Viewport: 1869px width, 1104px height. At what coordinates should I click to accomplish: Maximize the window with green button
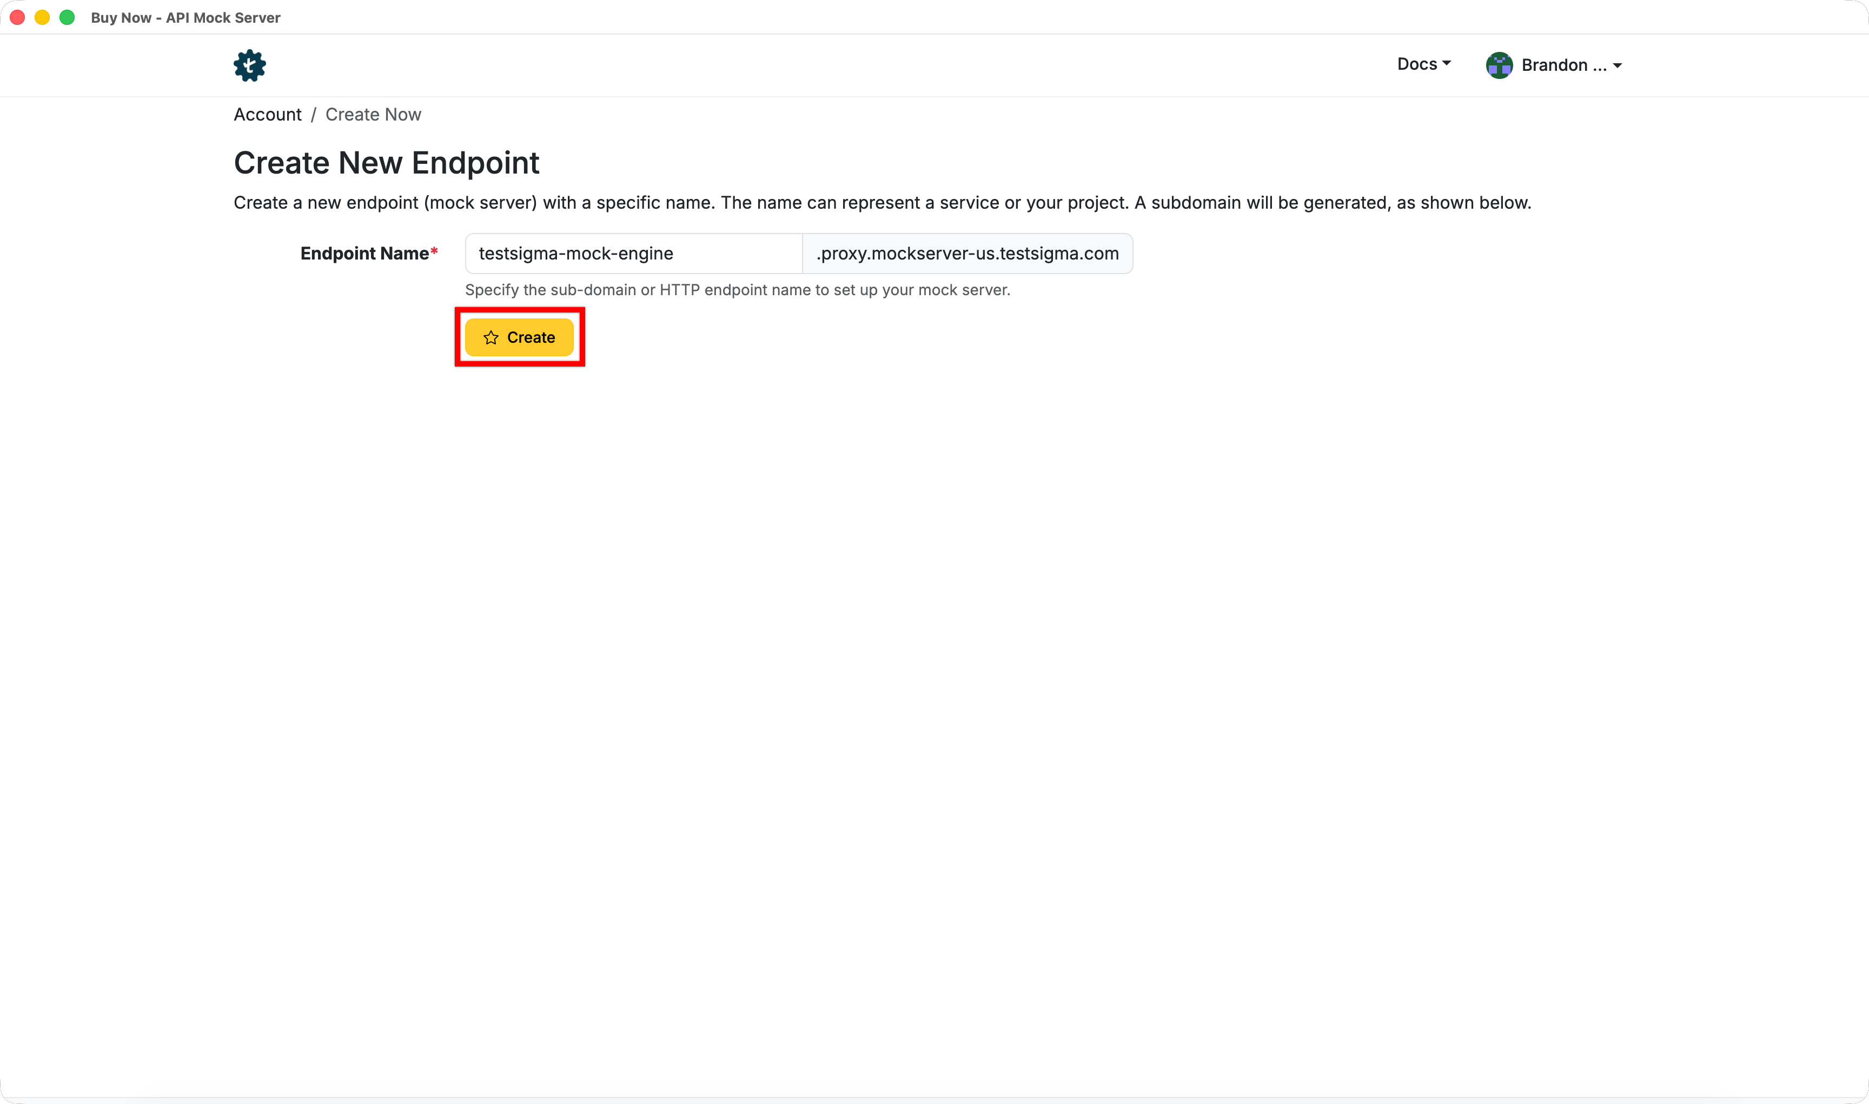coord(67,17)
